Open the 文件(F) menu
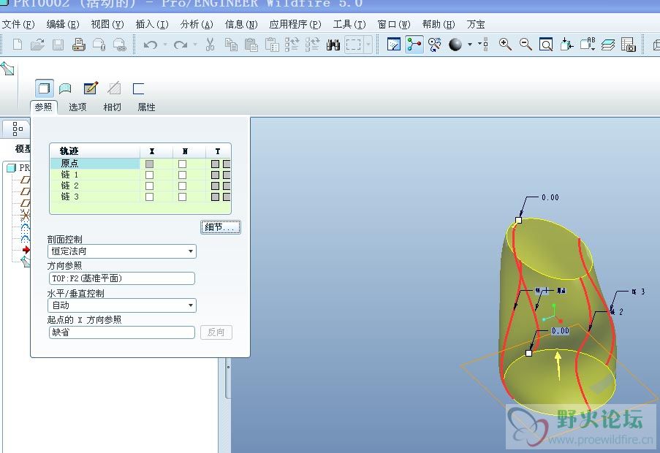660x453 pixels. pos(18,24)
